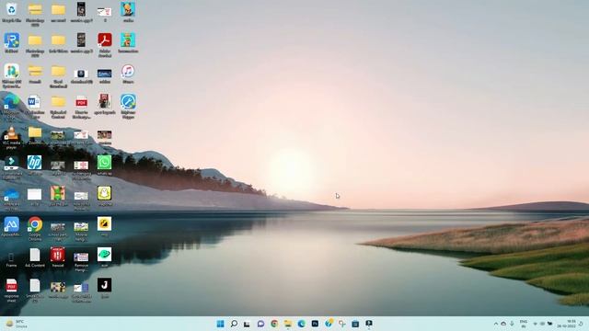Select the VLC media player shortcut
The height and width of the screenshot is (331, 589).
coord(11,138)
